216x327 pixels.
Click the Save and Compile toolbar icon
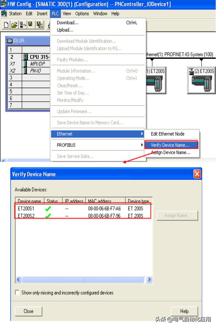point(39,25)
